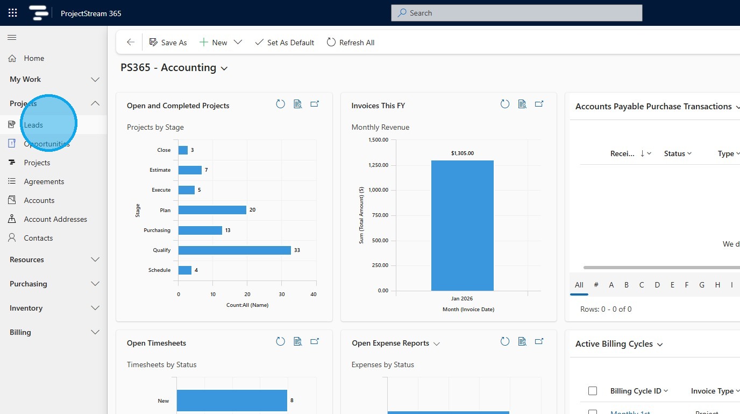Select all rows checkbox in Billing Cycles

(593, 391)
